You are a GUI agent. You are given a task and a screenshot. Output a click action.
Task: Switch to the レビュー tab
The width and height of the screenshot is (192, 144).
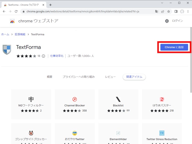click(x=110, y=77)
